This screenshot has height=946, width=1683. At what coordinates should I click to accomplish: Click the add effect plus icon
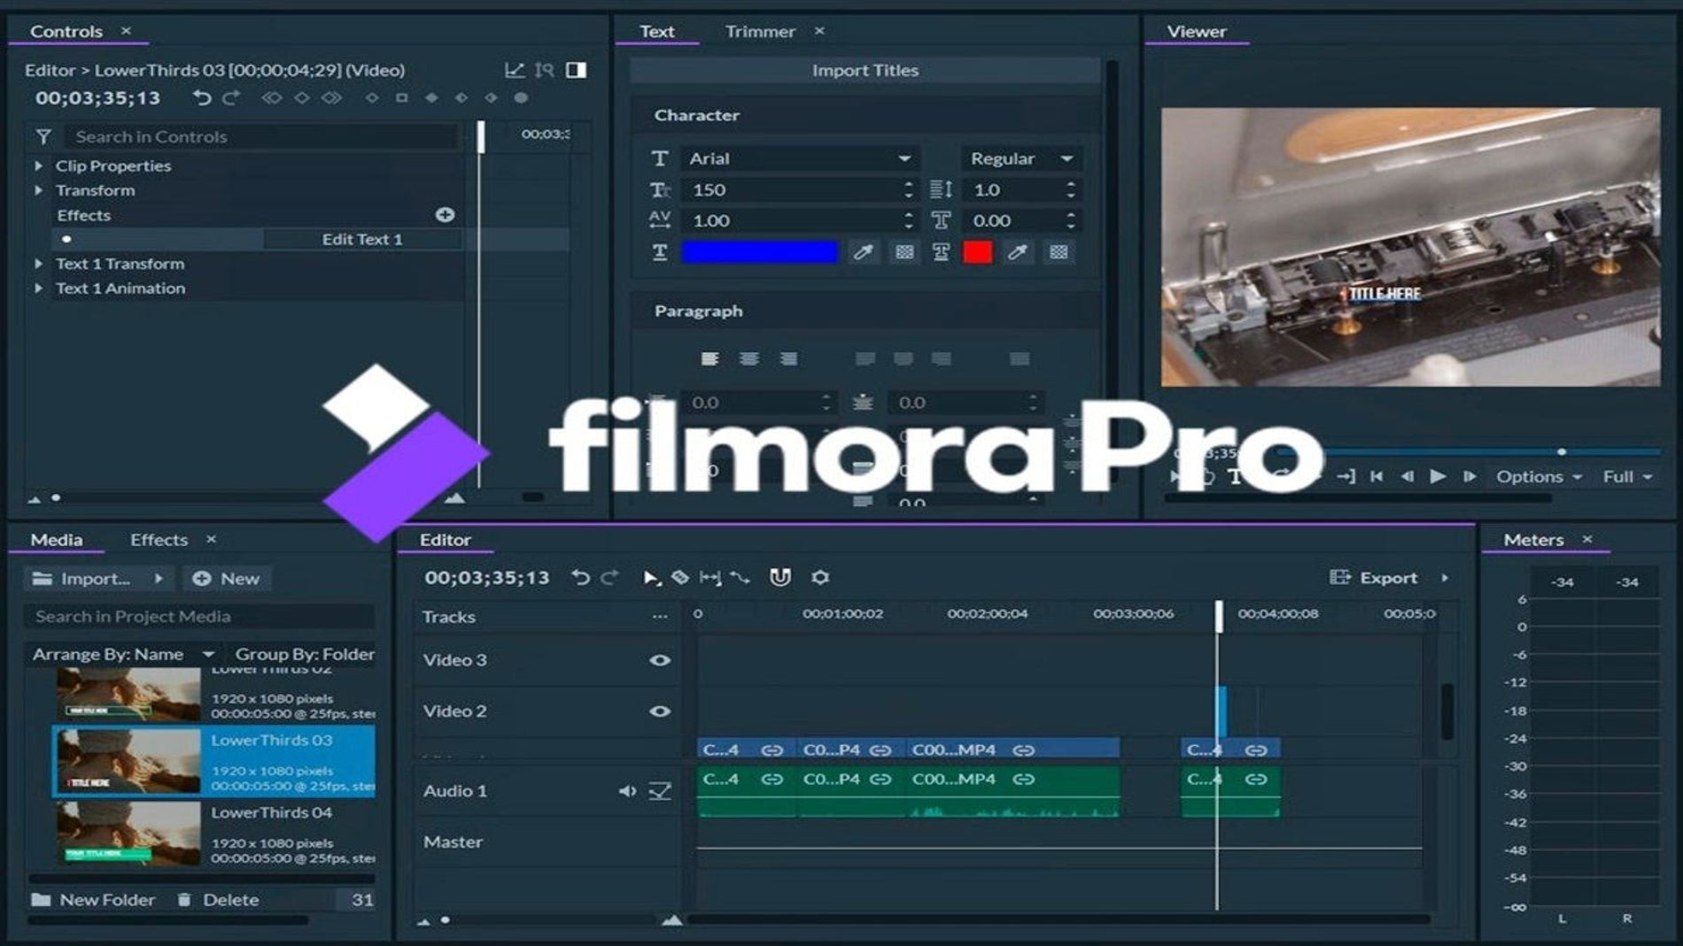tap(445, 215)
